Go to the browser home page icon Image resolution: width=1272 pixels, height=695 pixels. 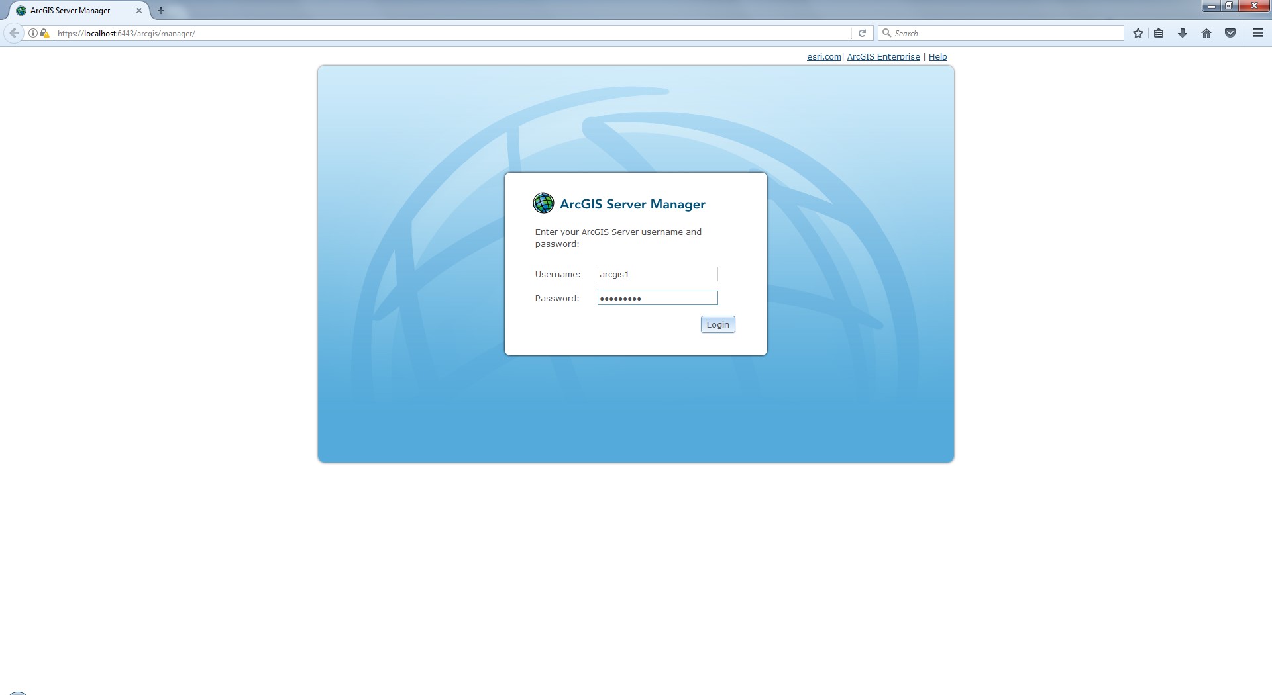[x=1206, y=33]
